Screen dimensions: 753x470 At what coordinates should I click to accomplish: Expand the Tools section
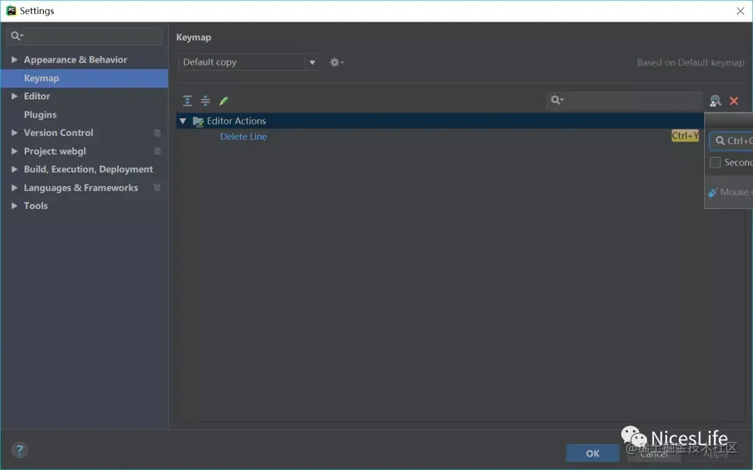15,205
